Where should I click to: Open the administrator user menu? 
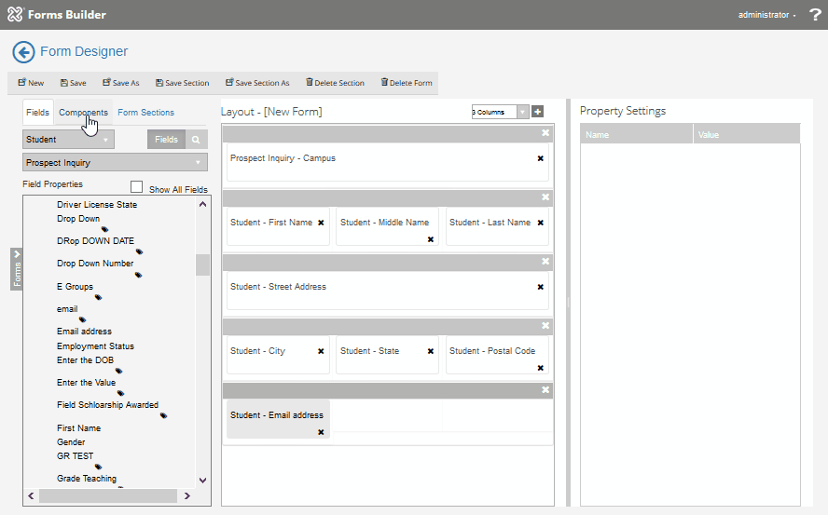coord(766,15)
